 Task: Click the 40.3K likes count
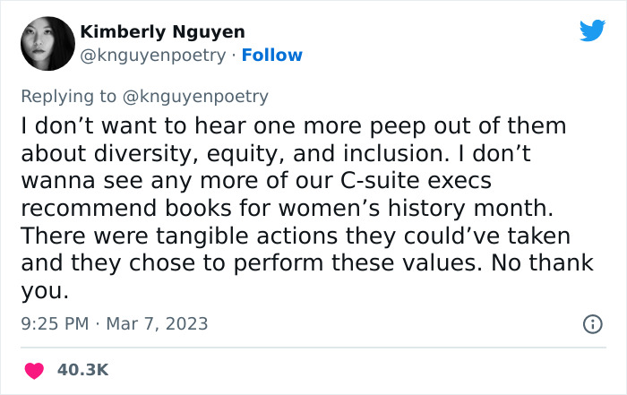pyautogui.click(x=83, y=369)
